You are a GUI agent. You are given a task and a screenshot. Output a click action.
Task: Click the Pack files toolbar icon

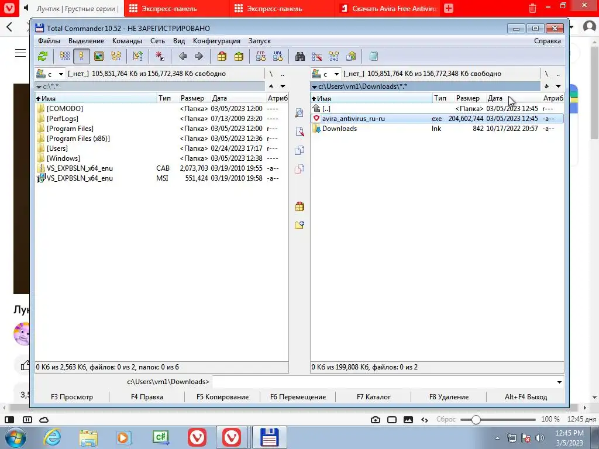[x=222, y=57]
